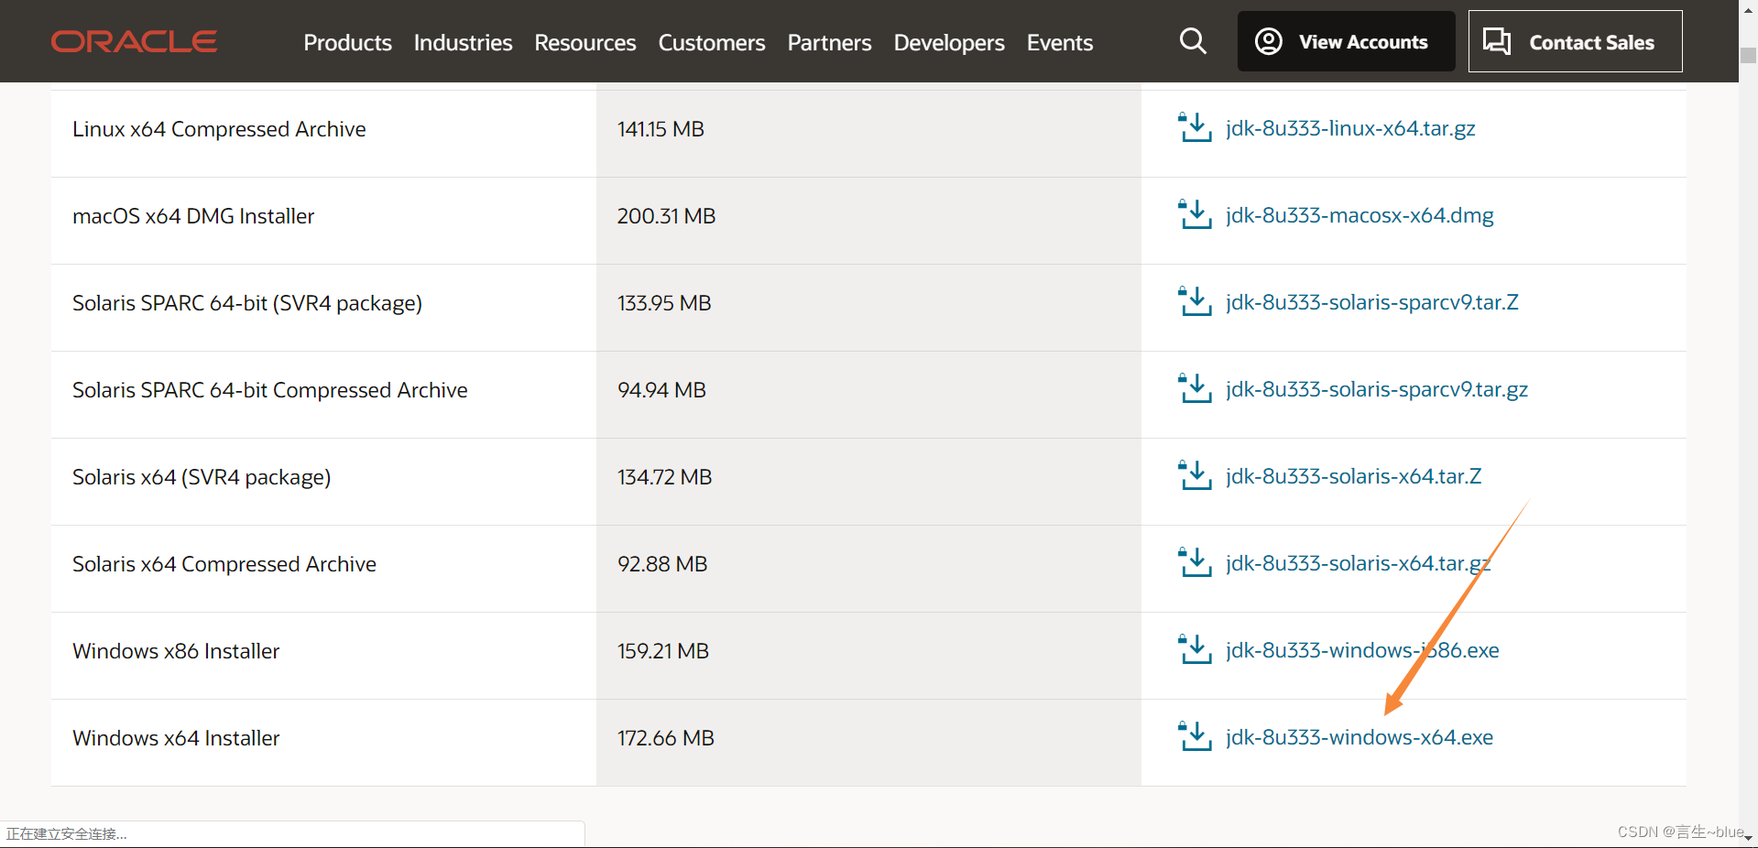Click download icon for jdk-8u333-macosx-x64.dmg
Image resolution: width=1758 pixels, height=848 pixels.
pyautogui.click(x=1195, y=214)
